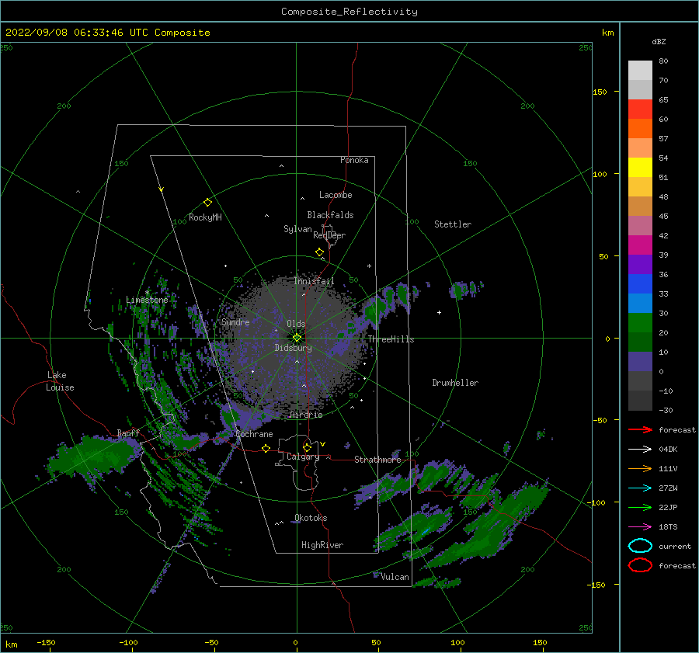Click the plus marker east of ThreeHills
Screen dimensions: 699x653
[x=439, y=312]
